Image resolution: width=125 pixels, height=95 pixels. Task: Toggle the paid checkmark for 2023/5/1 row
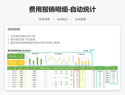[x=83, y=80]
